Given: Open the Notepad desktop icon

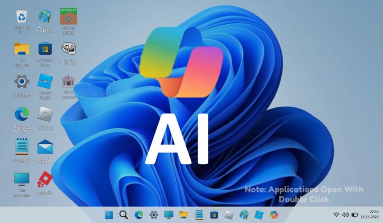Looking at the screenshot, I should 22,147.
